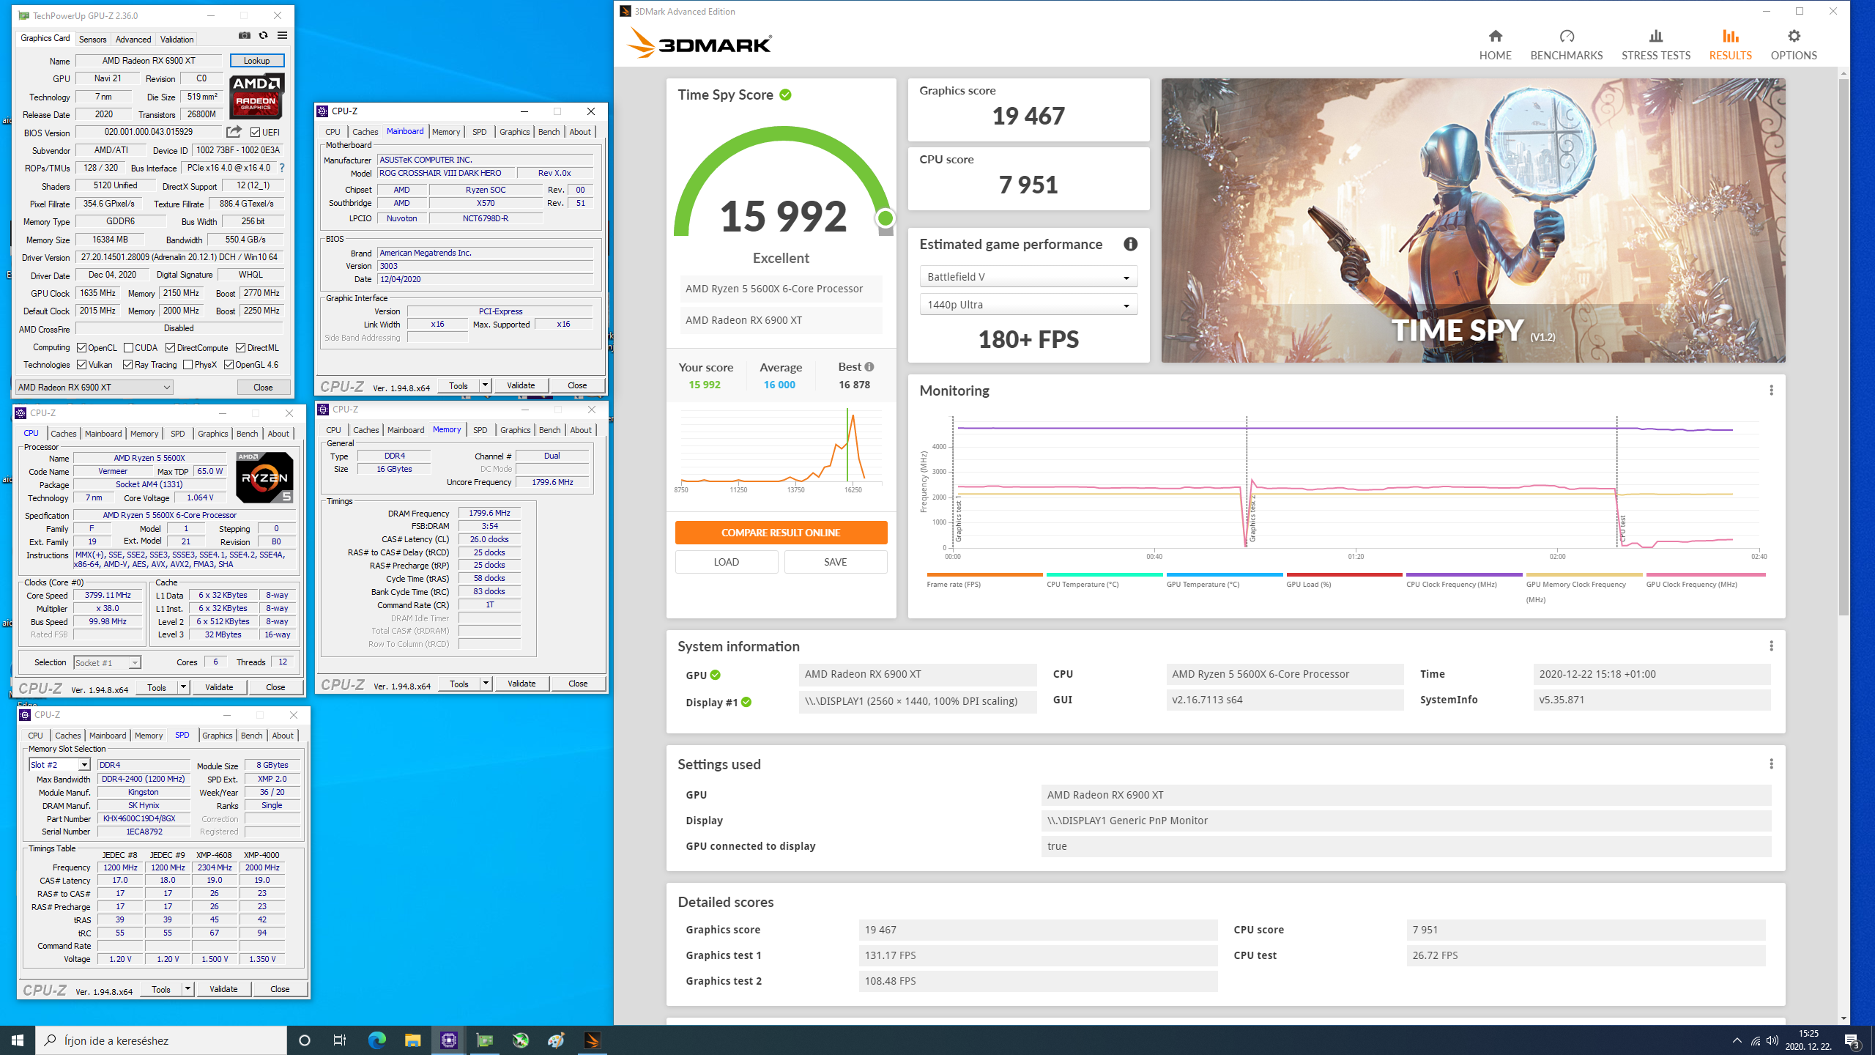
Task: Click the Time Spy benchmark thumbnail image
Action: click(1473, 221)
